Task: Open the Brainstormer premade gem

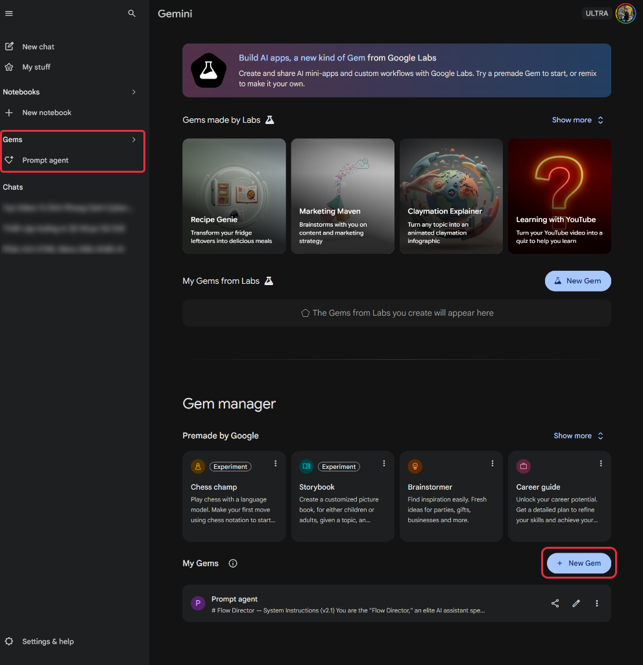Action: coord(451,496)
